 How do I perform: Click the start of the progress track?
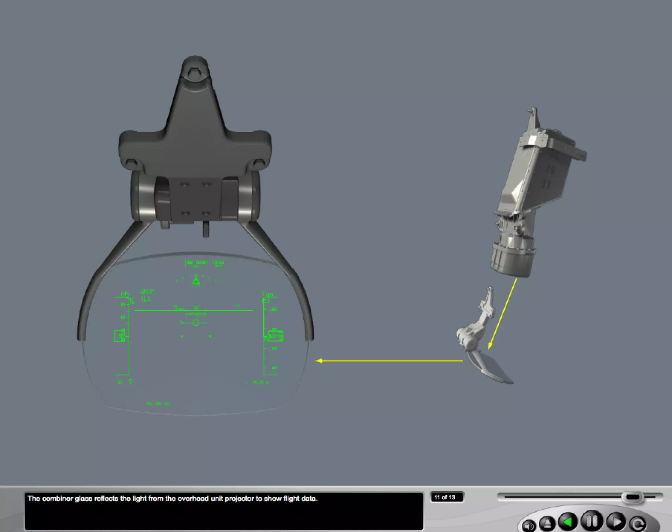click(506, 497)
